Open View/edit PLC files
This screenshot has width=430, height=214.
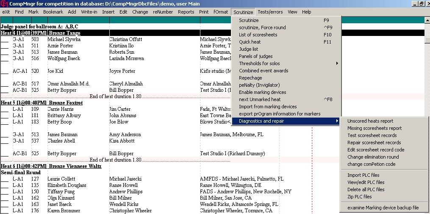click(x=384, y=182)
